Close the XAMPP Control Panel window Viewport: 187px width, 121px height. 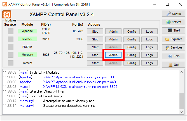click(180, 4)
